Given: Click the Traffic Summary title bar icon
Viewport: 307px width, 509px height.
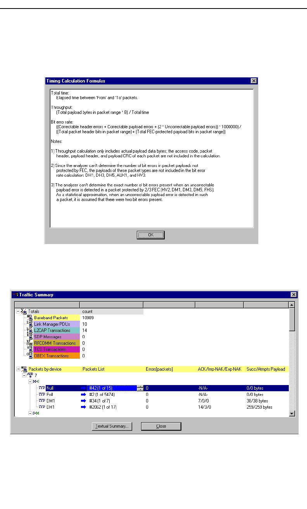Looking at the screenshot, I should pos(15,294).
